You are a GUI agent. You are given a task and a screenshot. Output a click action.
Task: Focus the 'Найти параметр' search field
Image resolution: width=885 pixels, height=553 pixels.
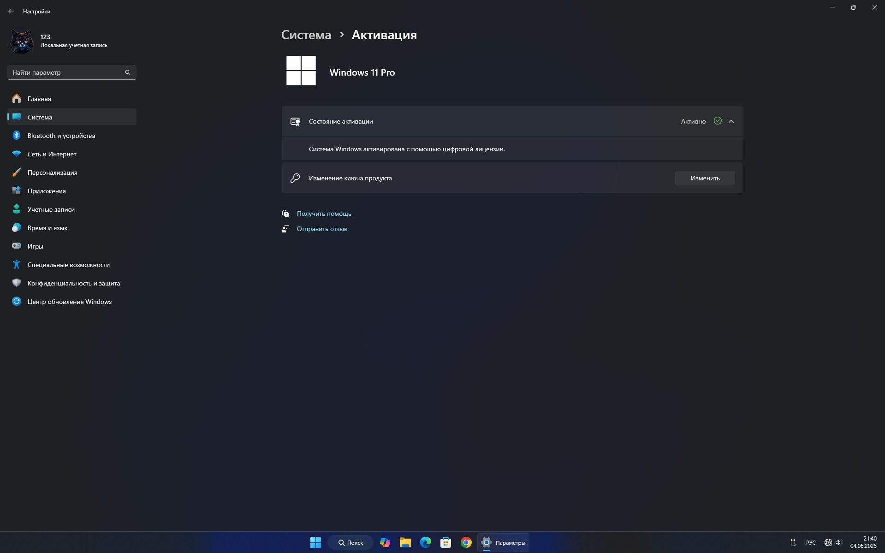tap(72, 72)
